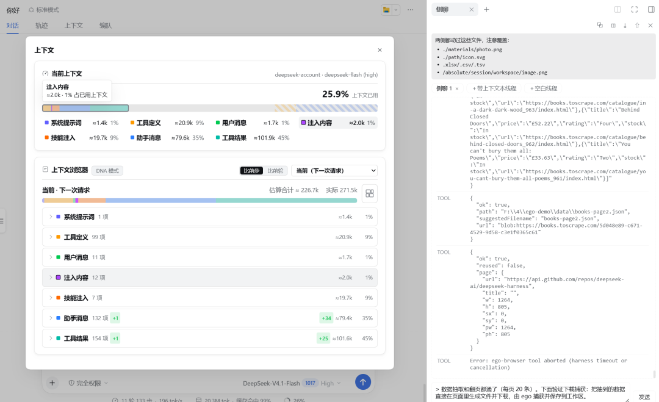Toggle fullscreen with the expand corners icon
Screen dimensions: 659x402
[x=634, y=10]
